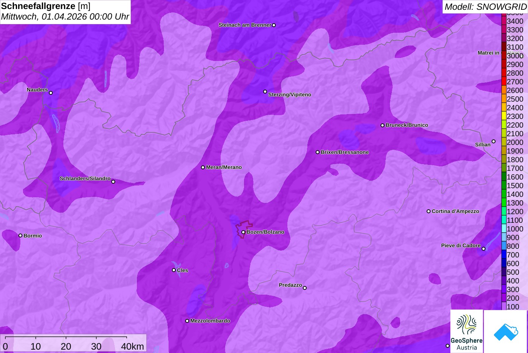Click the 2300 m yellow legend swatch
The width and height of the screenshot is (528, 353).
504,116
